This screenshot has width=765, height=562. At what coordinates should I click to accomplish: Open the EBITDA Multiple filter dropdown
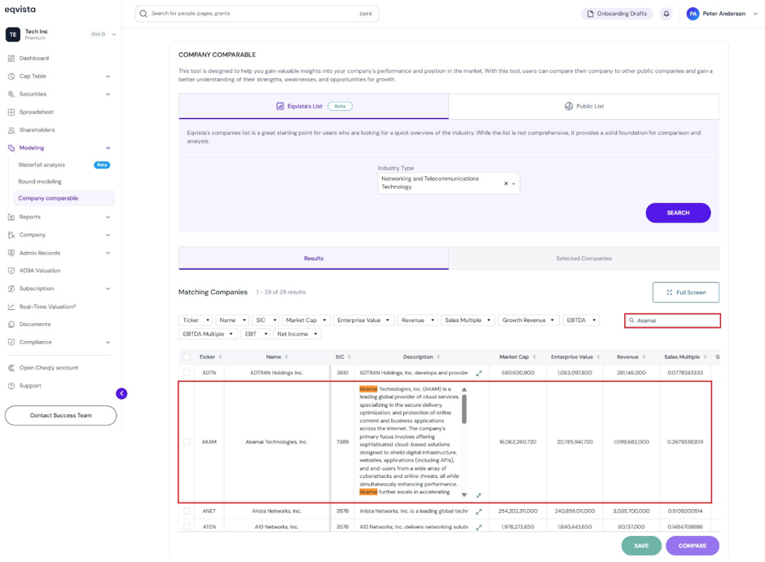tap(208, 334)
